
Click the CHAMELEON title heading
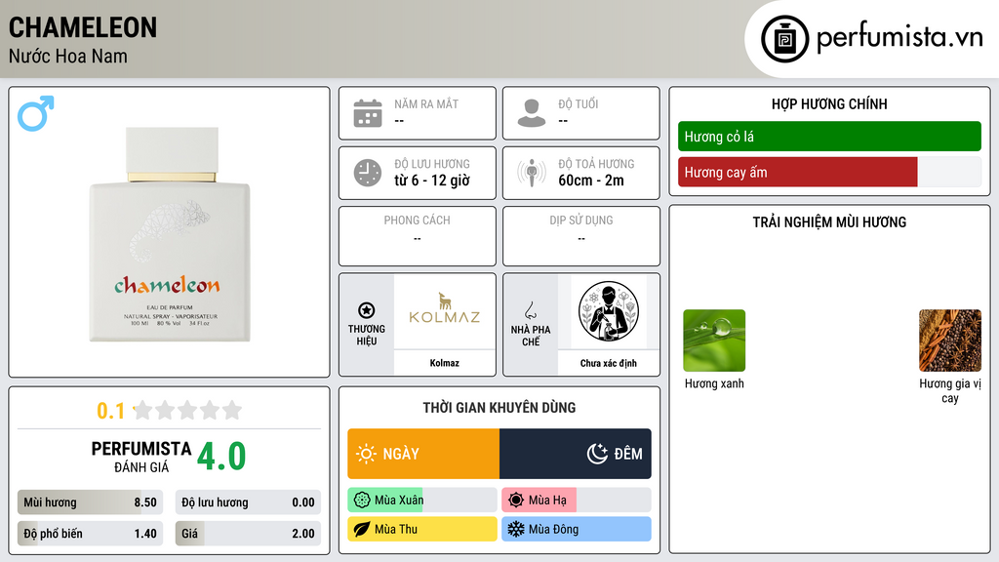click(x=83, y=27)
